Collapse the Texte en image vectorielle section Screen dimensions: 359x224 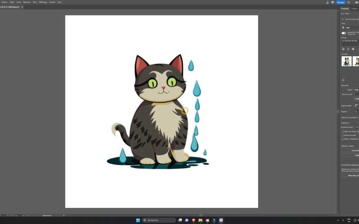click(x=343, y=19)
